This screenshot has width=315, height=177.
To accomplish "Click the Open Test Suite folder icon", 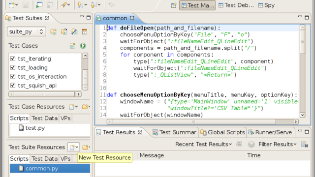I will tap(64, 31).
